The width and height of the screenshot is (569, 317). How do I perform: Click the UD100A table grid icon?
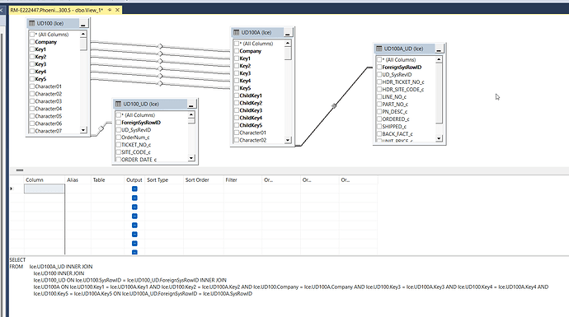click(x=236, y=32)
